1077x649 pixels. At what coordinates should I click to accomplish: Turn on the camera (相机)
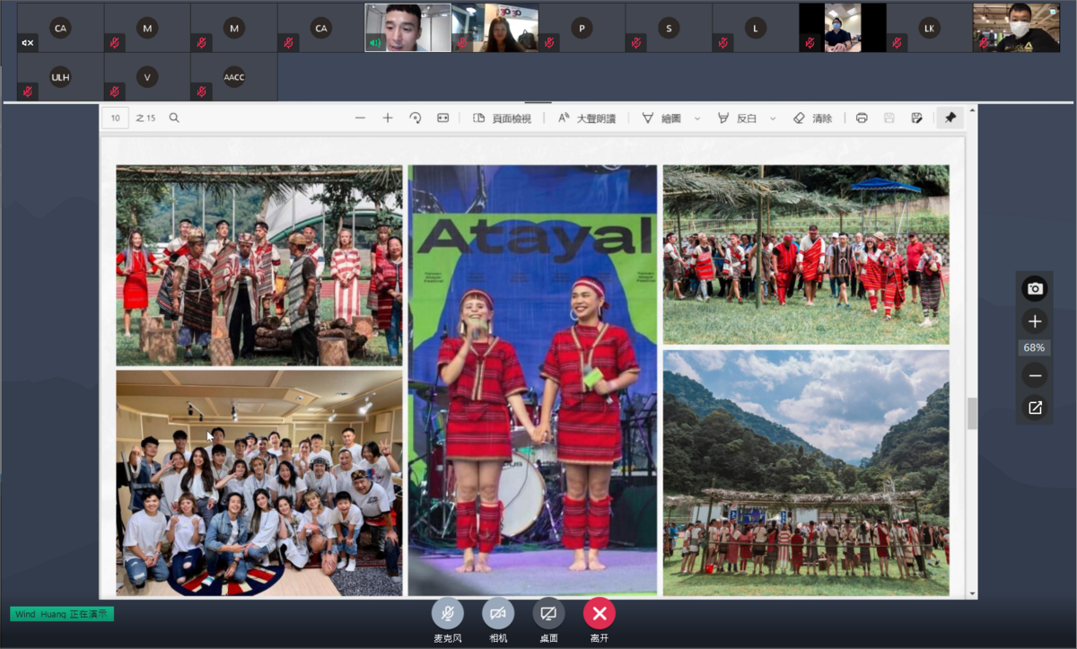coord(498,613)
